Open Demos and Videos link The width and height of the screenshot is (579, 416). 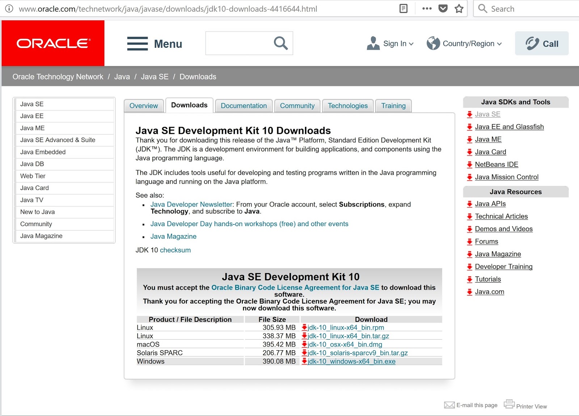pos(504,229)
